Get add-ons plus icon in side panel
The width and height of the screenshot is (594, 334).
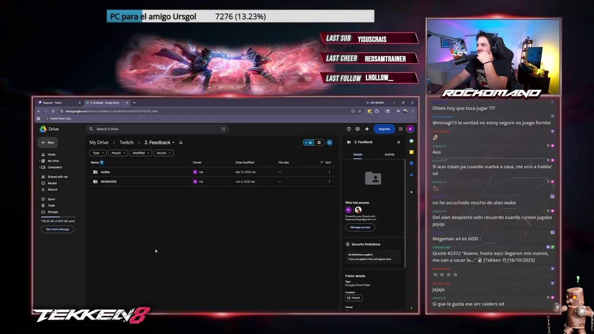coord(411,192)
